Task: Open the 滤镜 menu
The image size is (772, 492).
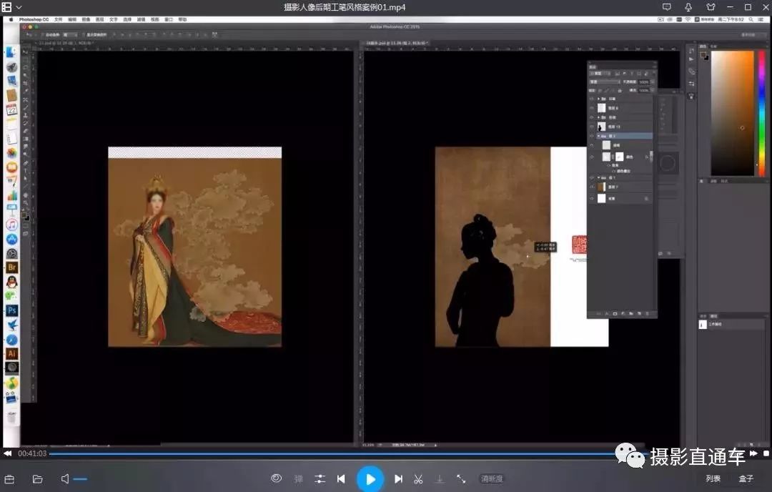Action: point(141,20)
